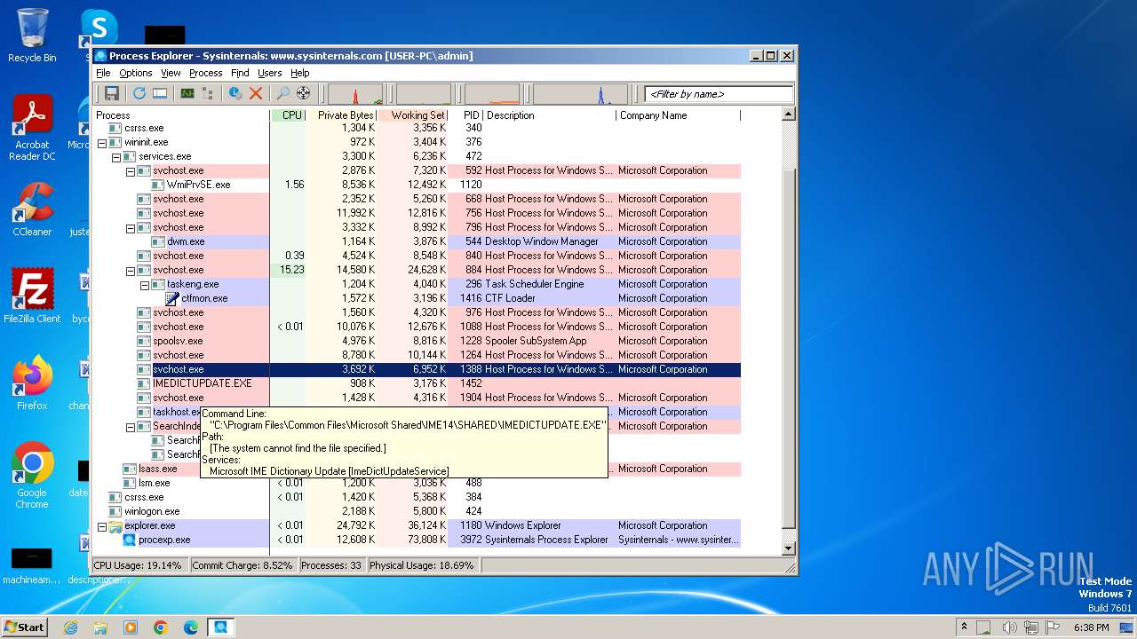Open the File menu
This screenshot has width=1137, height=639.
103,73
